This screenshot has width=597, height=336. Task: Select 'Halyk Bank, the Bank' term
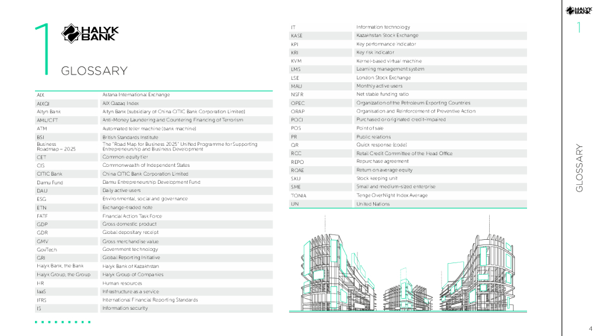(x=60, y=266)
